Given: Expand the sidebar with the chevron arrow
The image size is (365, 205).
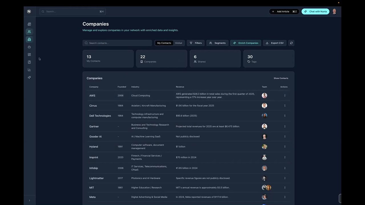Looking at the screenshot, I should click(29, 200).
